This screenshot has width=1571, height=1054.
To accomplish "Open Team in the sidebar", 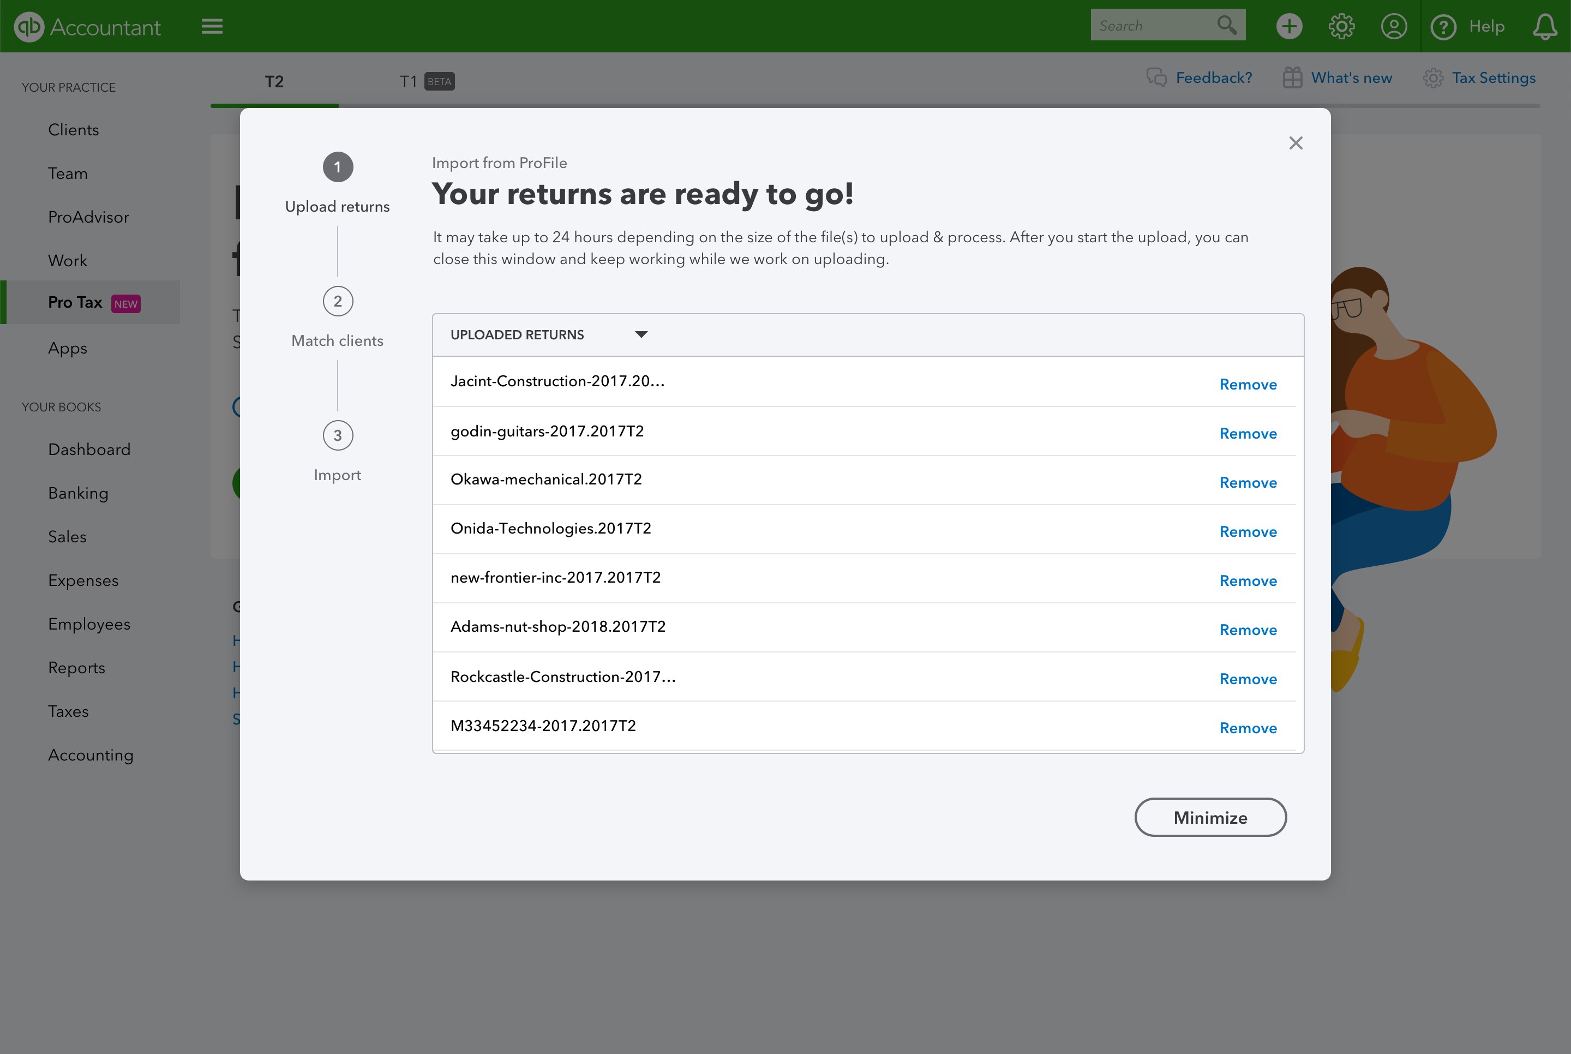I will coord(68,173).
